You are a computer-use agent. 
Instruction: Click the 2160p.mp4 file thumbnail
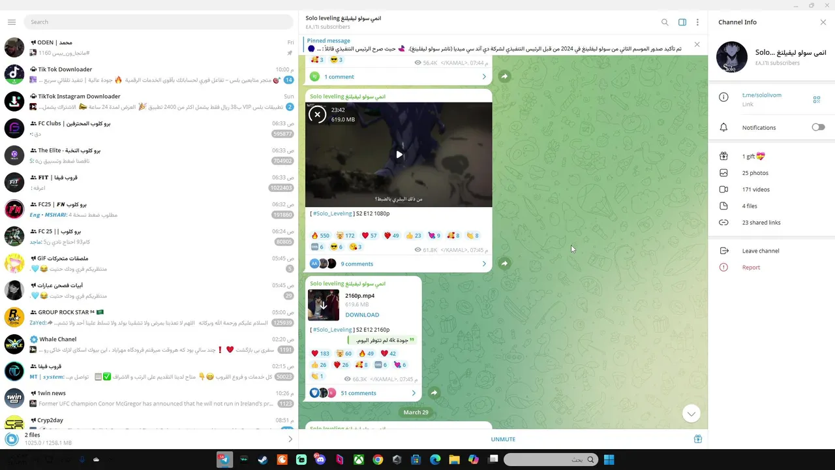[324, 305]
